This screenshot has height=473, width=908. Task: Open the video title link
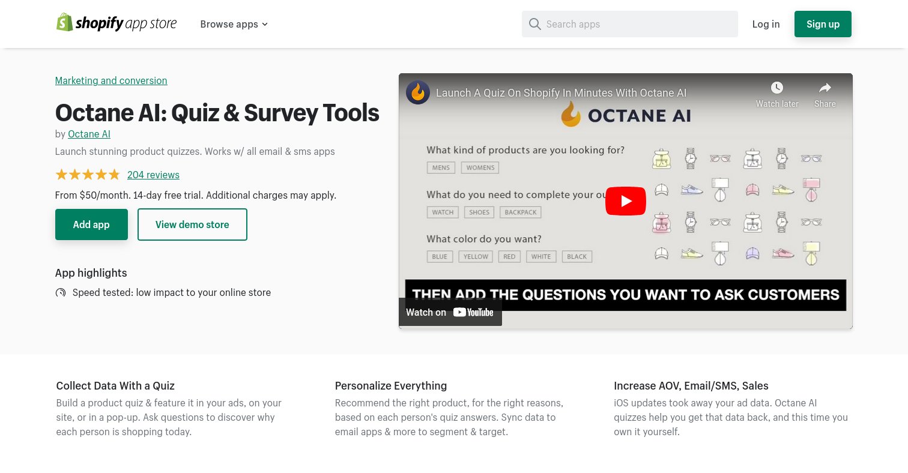click(x=561, y=93)
